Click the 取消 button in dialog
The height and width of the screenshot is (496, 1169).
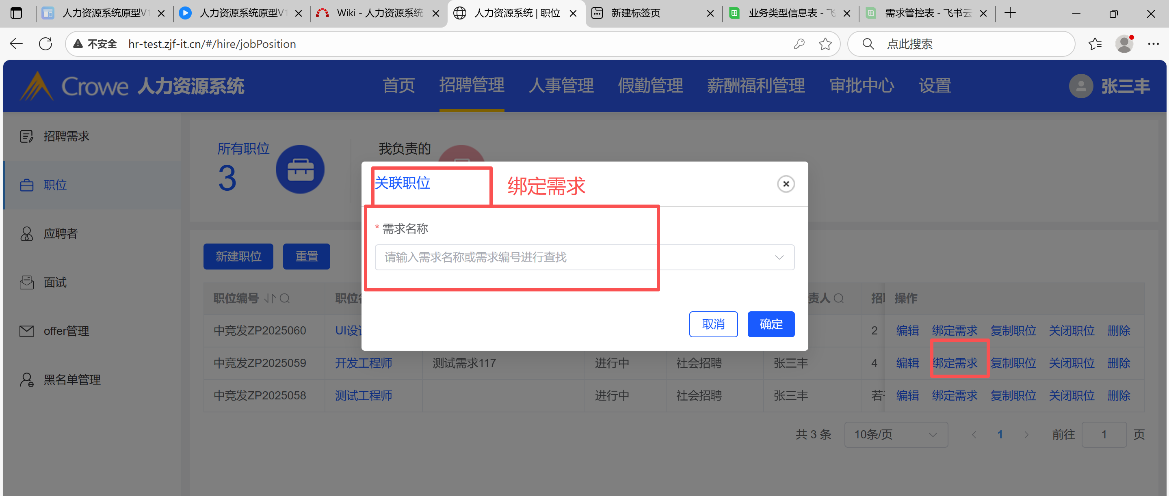tap(713, 324)
